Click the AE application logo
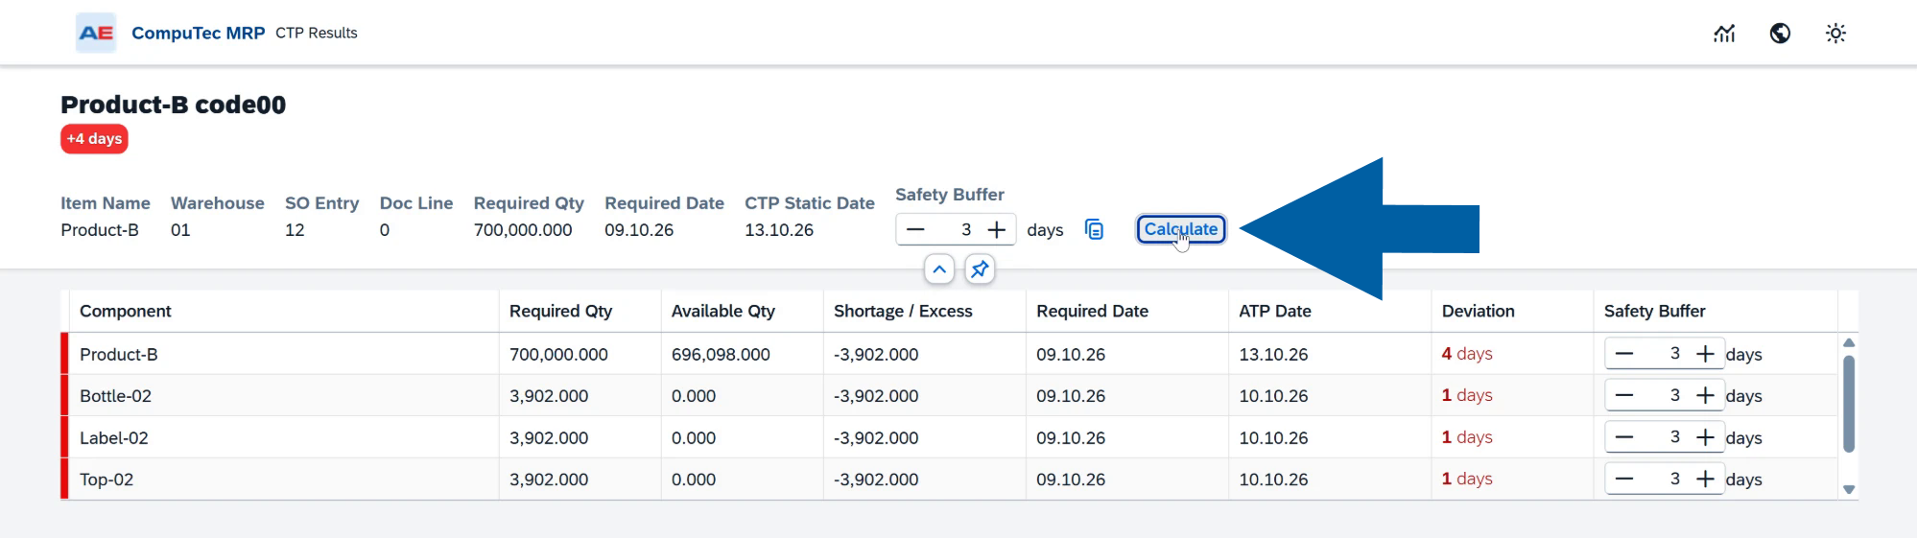Screen dimensions: 1917x538 [x=96, y=33]
